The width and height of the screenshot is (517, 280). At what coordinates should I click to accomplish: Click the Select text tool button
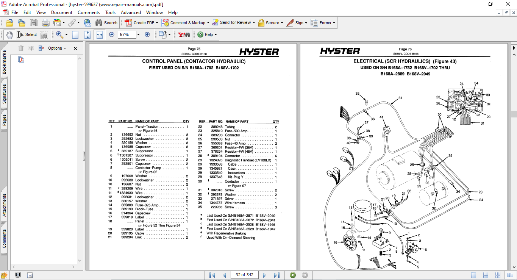coord(27,34)
